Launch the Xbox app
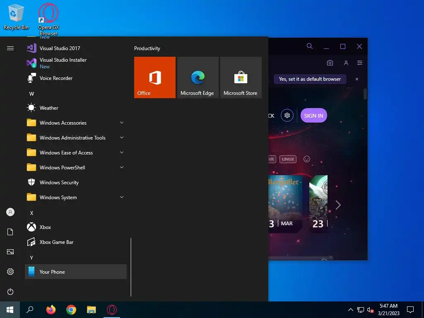 click(x=76, y=227)
